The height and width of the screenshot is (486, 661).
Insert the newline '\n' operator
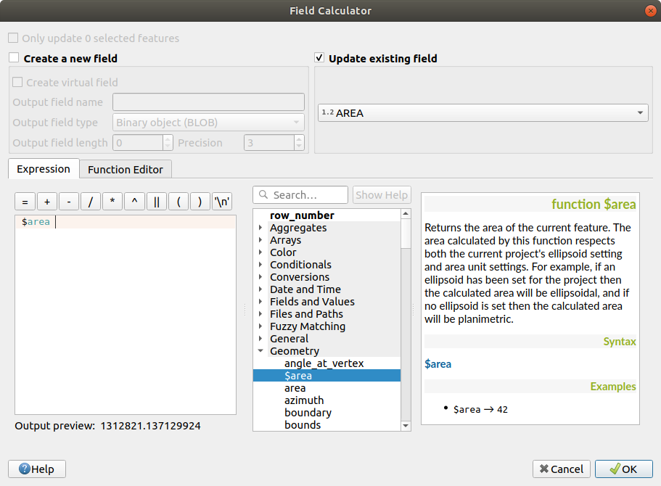pos(221,202)
